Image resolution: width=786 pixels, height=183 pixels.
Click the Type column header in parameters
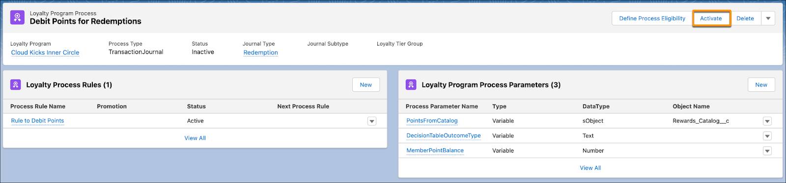click(x=499, y=106)
